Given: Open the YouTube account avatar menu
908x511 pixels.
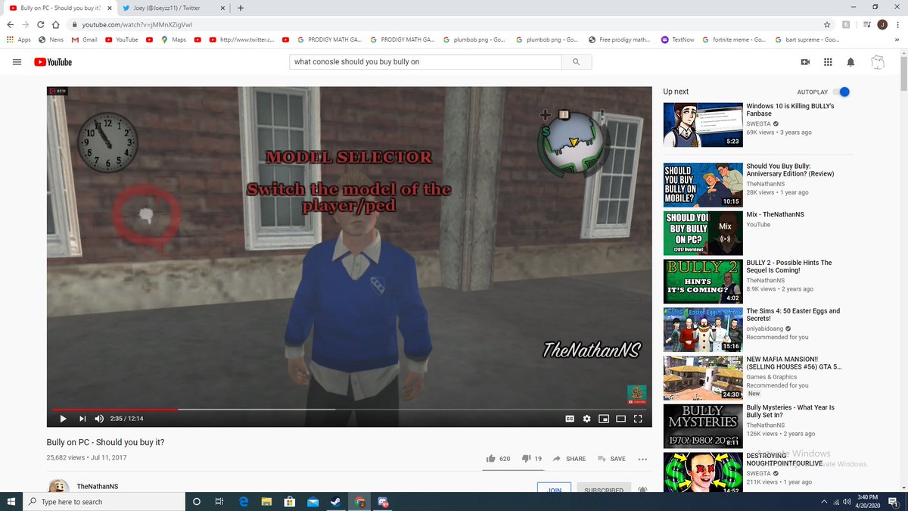Looking at the screenshot, I should coord(878,62).
